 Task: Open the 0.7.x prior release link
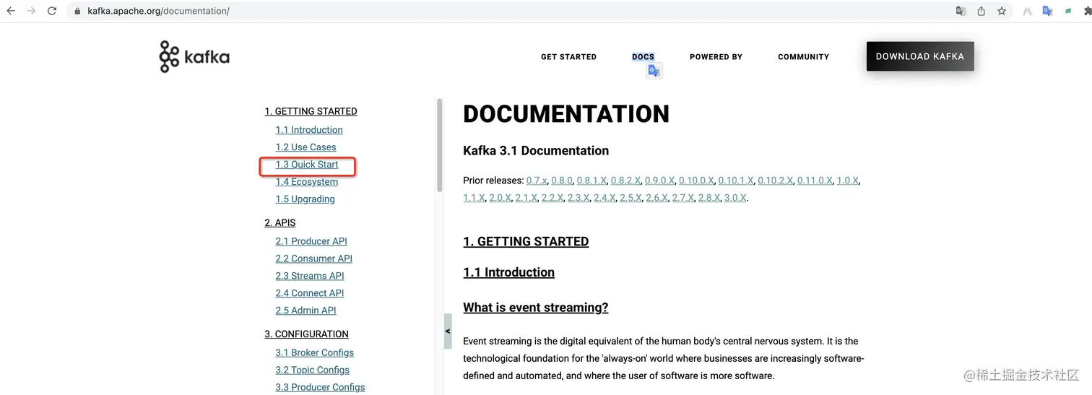coord(537,181)
